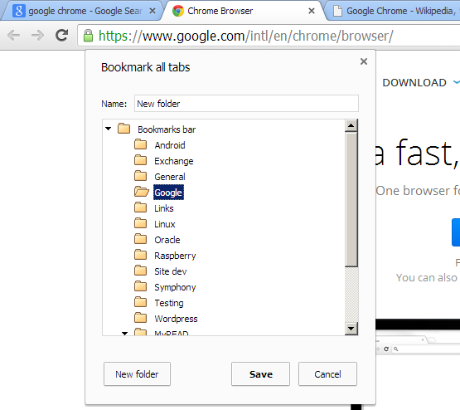460x410 pixels.
Task: Click the browser forward arrow
Action: click(37, 36)
